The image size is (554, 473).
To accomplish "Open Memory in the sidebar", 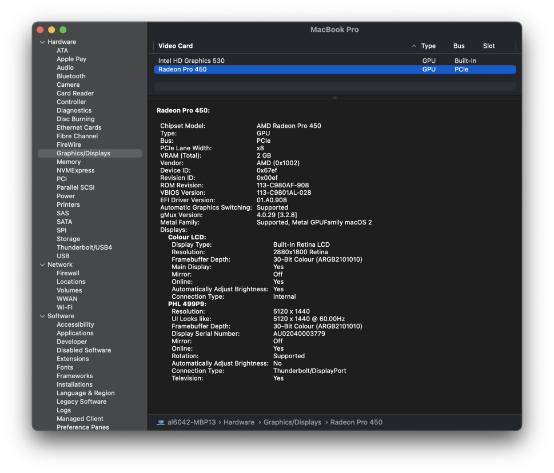I will pos(69,162).
